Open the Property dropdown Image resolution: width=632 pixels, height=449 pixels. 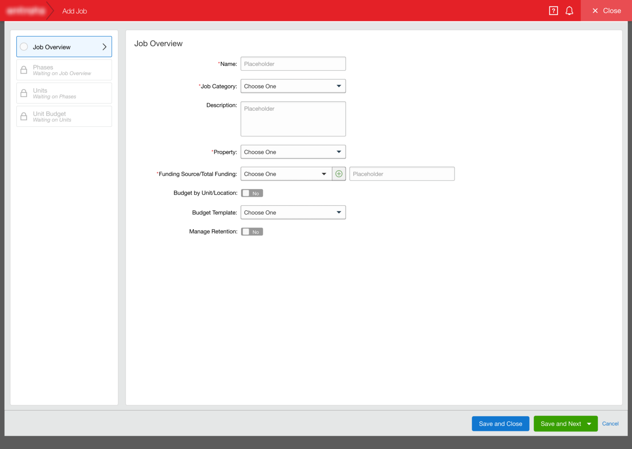[293, 152]
